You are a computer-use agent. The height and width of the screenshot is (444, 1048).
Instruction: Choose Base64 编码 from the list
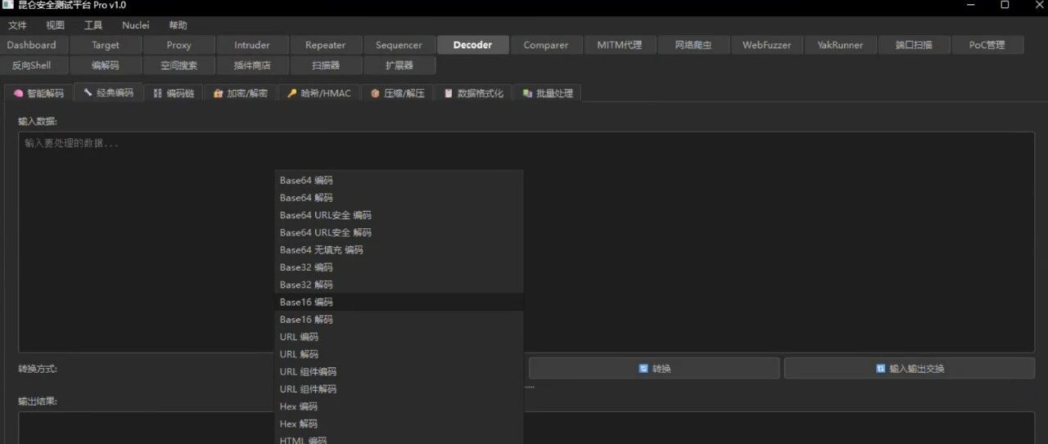[x=399, y=180]
